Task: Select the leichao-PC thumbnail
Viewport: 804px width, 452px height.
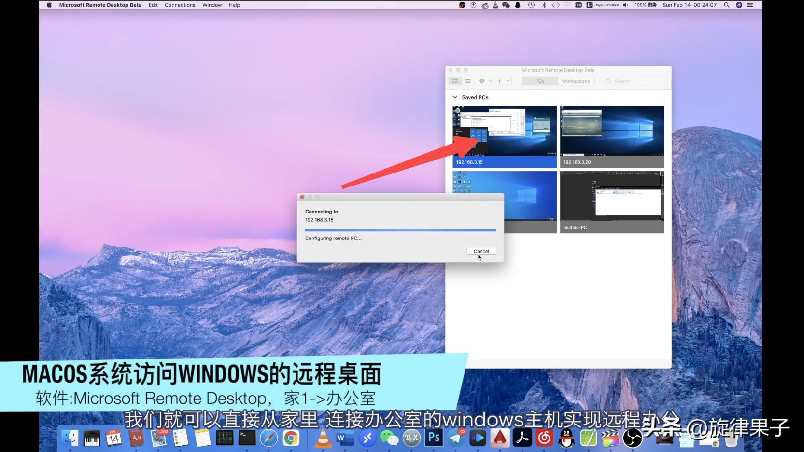Action: tap(612, 202)
